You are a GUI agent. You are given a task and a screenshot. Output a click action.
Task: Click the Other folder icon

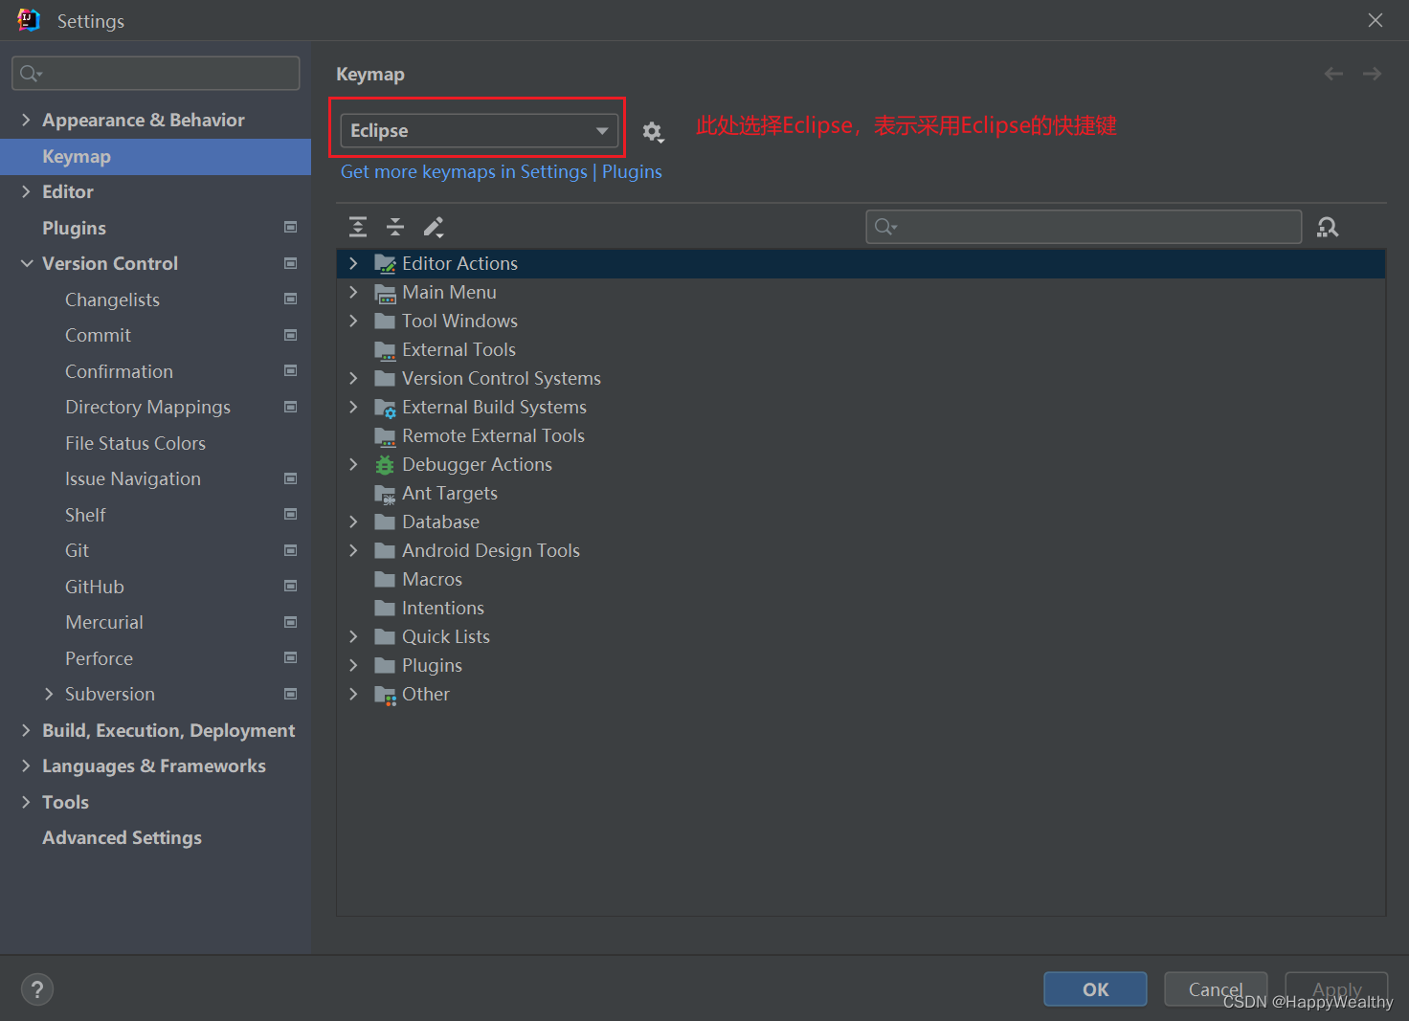(x=385, y=695)
